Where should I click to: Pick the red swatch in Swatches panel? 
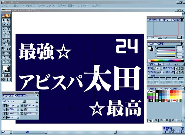pyautogui.click(x=171, y=92)
